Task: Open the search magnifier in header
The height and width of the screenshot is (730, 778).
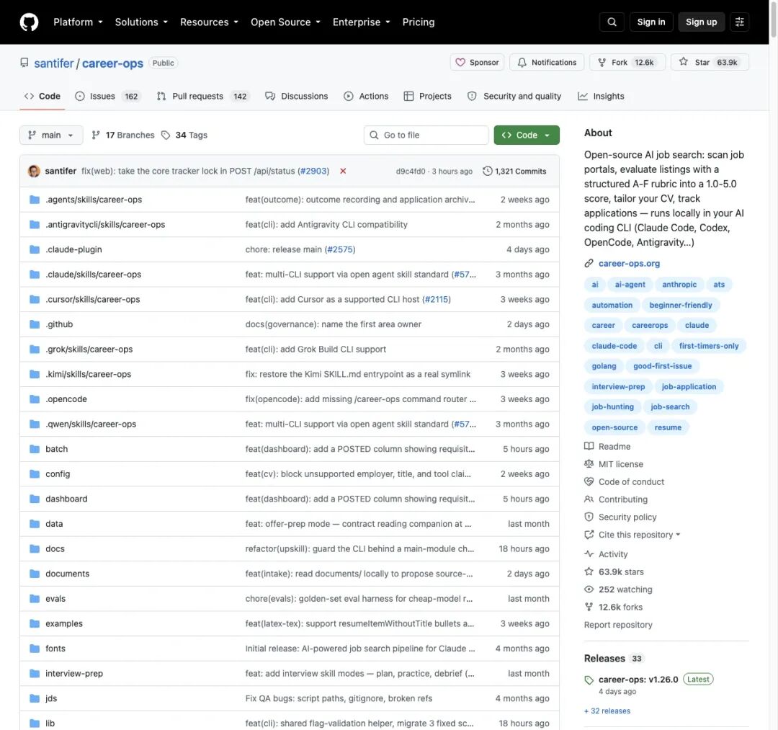Action: pos(612,22)
